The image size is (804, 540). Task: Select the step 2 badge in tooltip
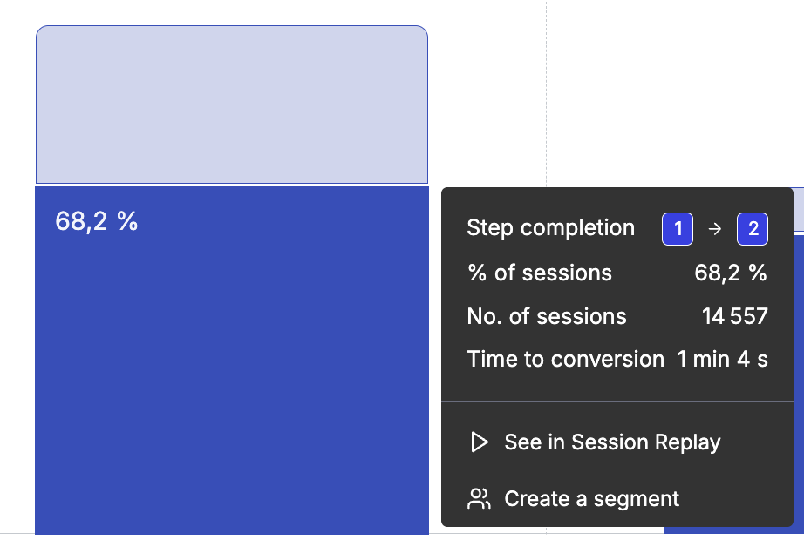tap(753, 229)
